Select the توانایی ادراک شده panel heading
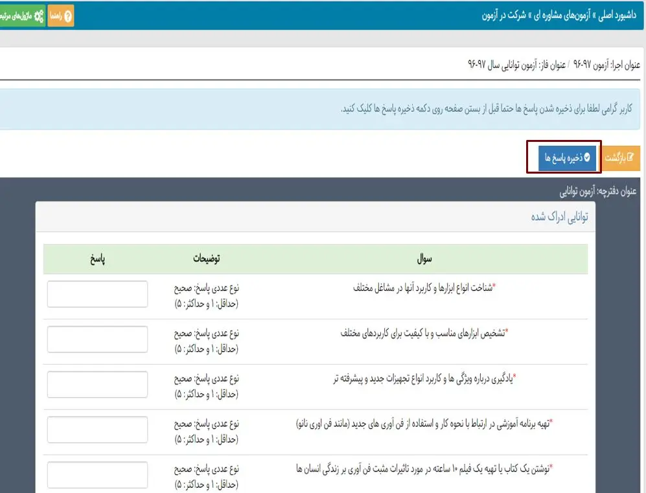 click(x=559, y=216)
